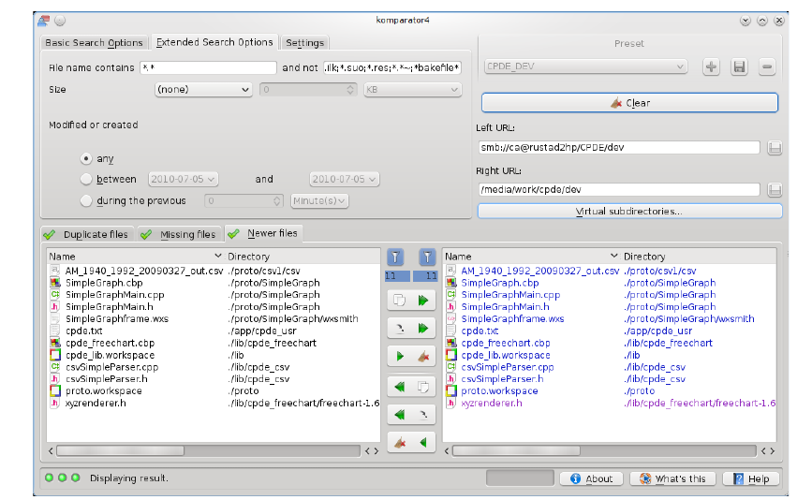The height and width of the screenshot is (500, 812).
Task: Click the right panel filter funnel icon
Action: 427,257
